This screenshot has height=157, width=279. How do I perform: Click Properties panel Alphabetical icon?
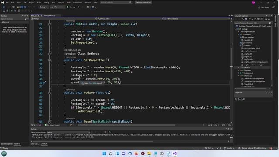tap(239, 99)
